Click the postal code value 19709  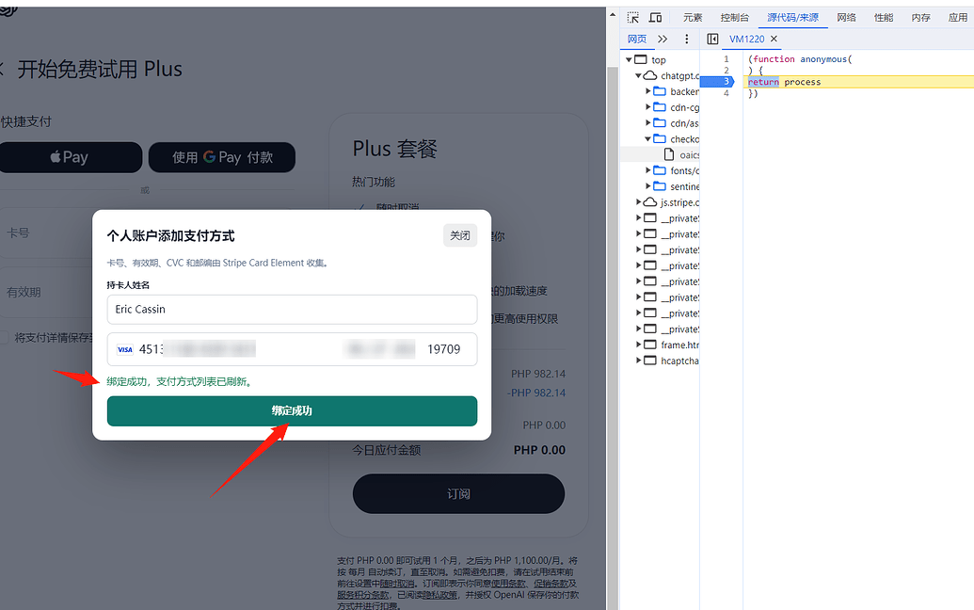[443, 349]
